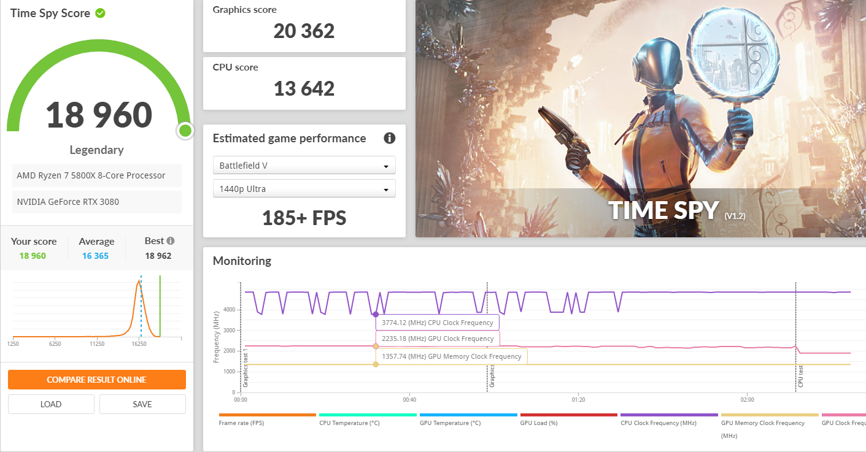The image size is (866, 452).
Task: Click the 2235.18 MHz GPU Clock Frequency tooltip
Action: tap(438, 339)
